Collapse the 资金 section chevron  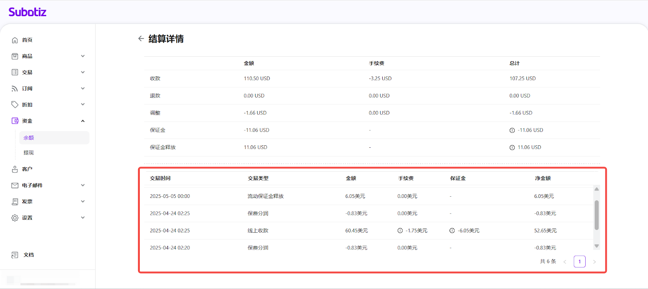coord(83,121)
